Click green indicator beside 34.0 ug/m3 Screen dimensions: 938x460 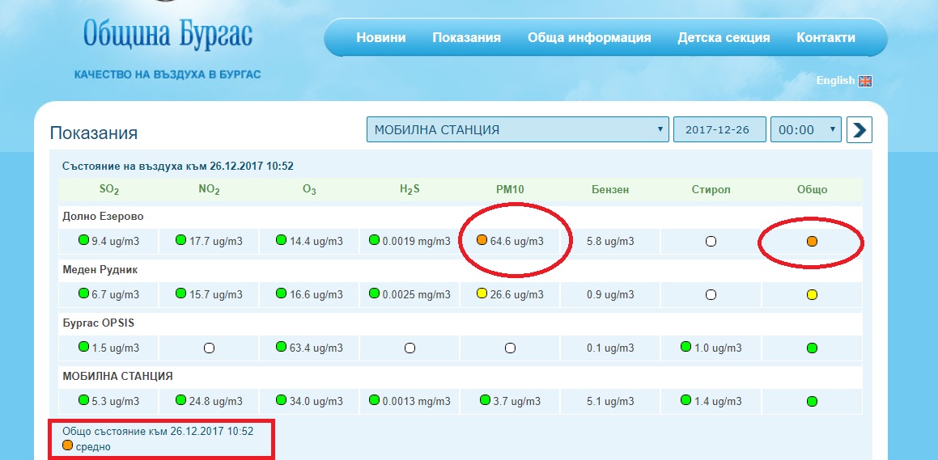281,399
